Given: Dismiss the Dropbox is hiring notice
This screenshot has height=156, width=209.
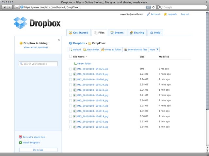Looking at the screenshot, I should (x=59, y=40).
